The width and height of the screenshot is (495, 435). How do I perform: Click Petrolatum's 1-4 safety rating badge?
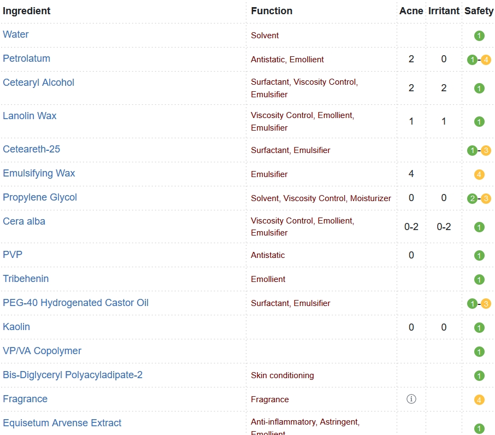[479, 60]
